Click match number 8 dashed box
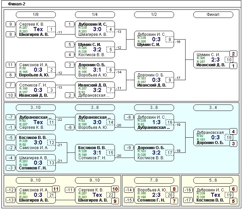 point(170,40)
